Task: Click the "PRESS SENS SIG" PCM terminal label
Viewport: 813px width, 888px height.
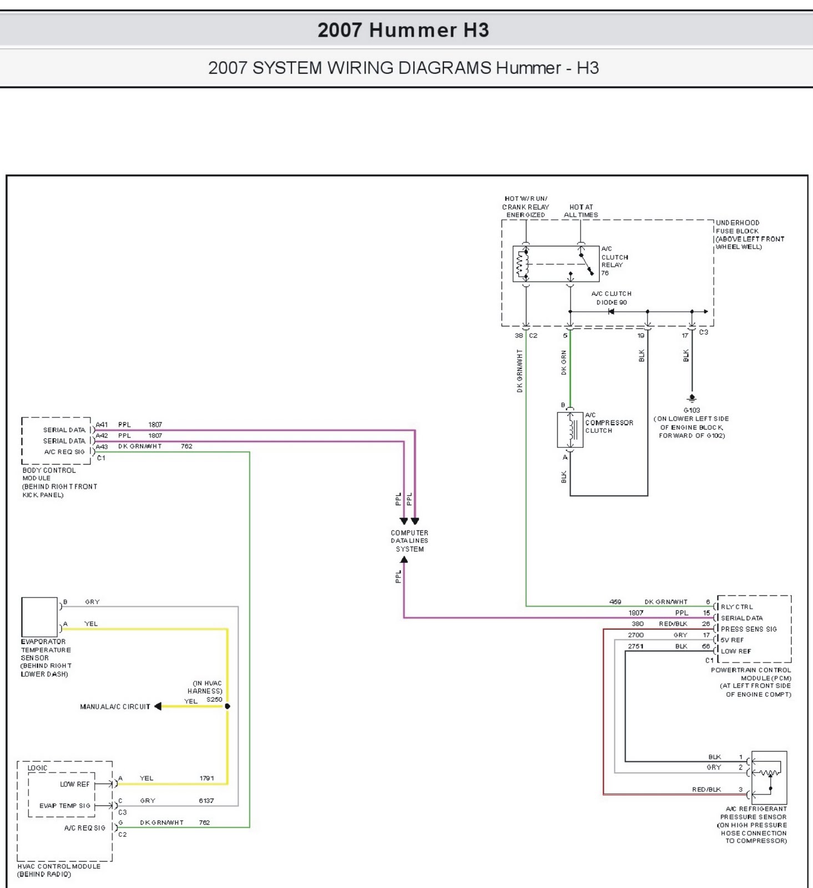Action: (x=749, y=629)
